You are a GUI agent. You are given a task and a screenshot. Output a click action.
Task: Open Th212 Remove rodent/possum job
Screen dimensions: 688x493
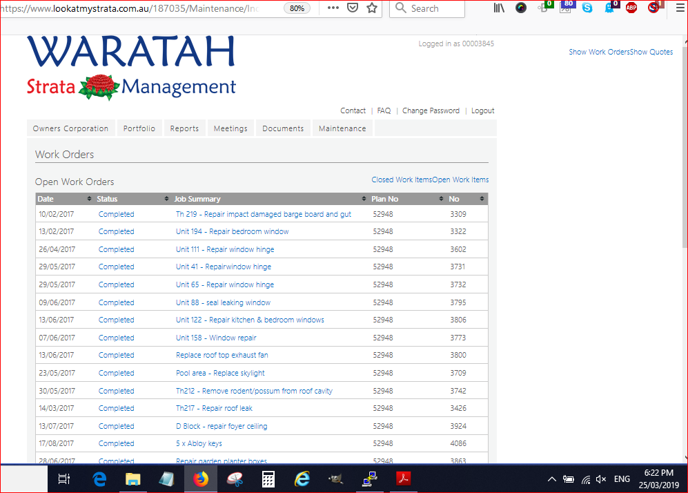[254, 391]
